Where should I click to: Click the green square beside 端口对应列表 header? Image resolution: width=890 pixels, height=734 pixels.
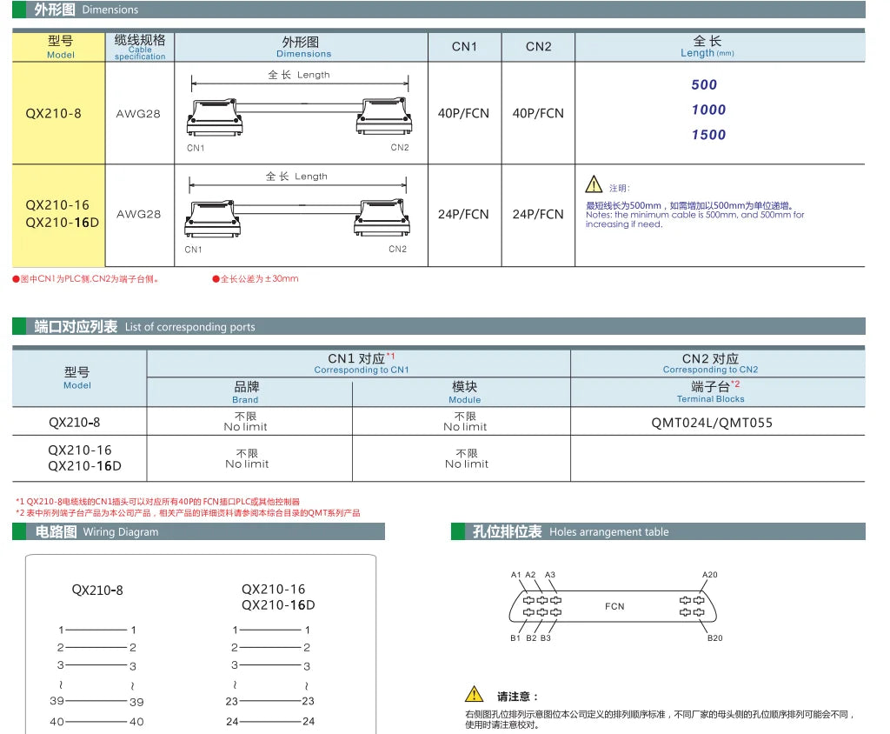click(x=19, y=326)
